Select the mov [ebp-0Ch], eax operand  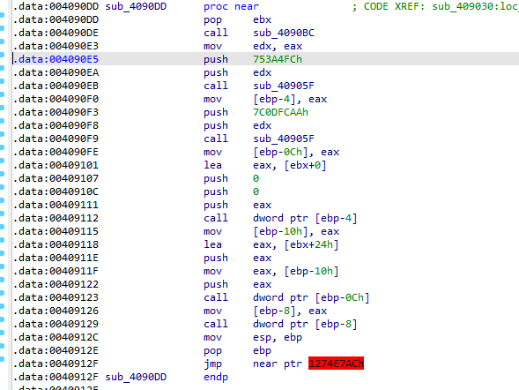tap(296, 152)
